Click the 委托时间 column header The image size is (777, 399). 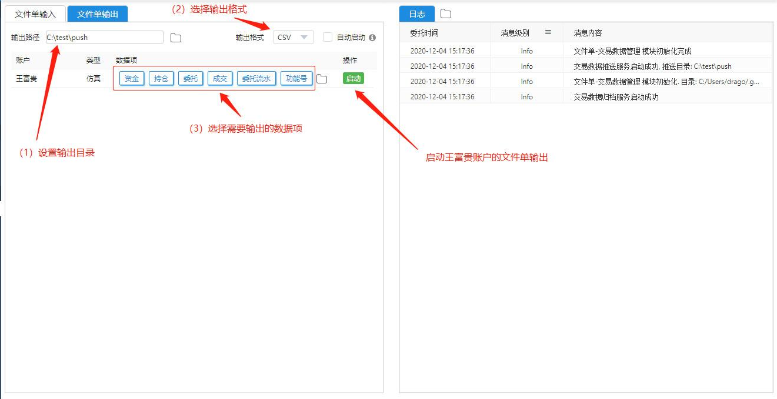tap(424, 33)
